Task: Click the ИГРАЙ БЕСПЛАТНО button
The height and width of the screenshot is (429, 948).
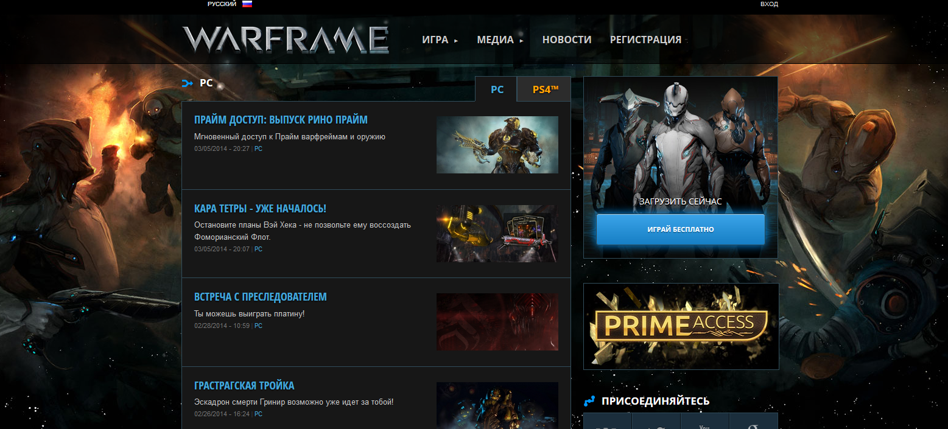Action: pyautogui.click(x=681, y=229)
